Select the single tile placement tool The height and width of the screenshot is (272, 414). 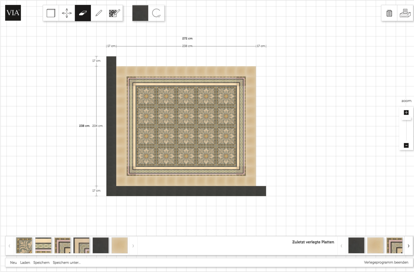click(50, 13)
